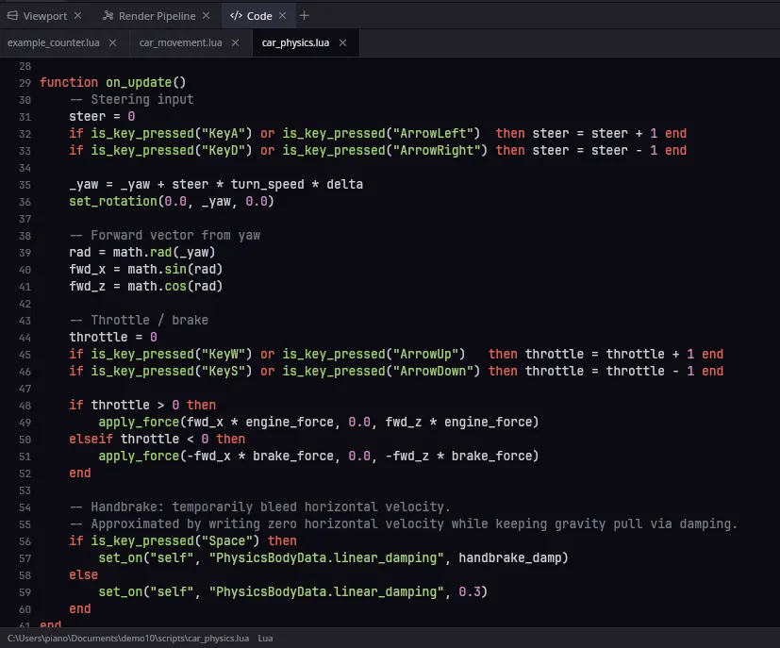Click line number 48 in gutter
Screen dimensions: 780x648
[25, 406]
